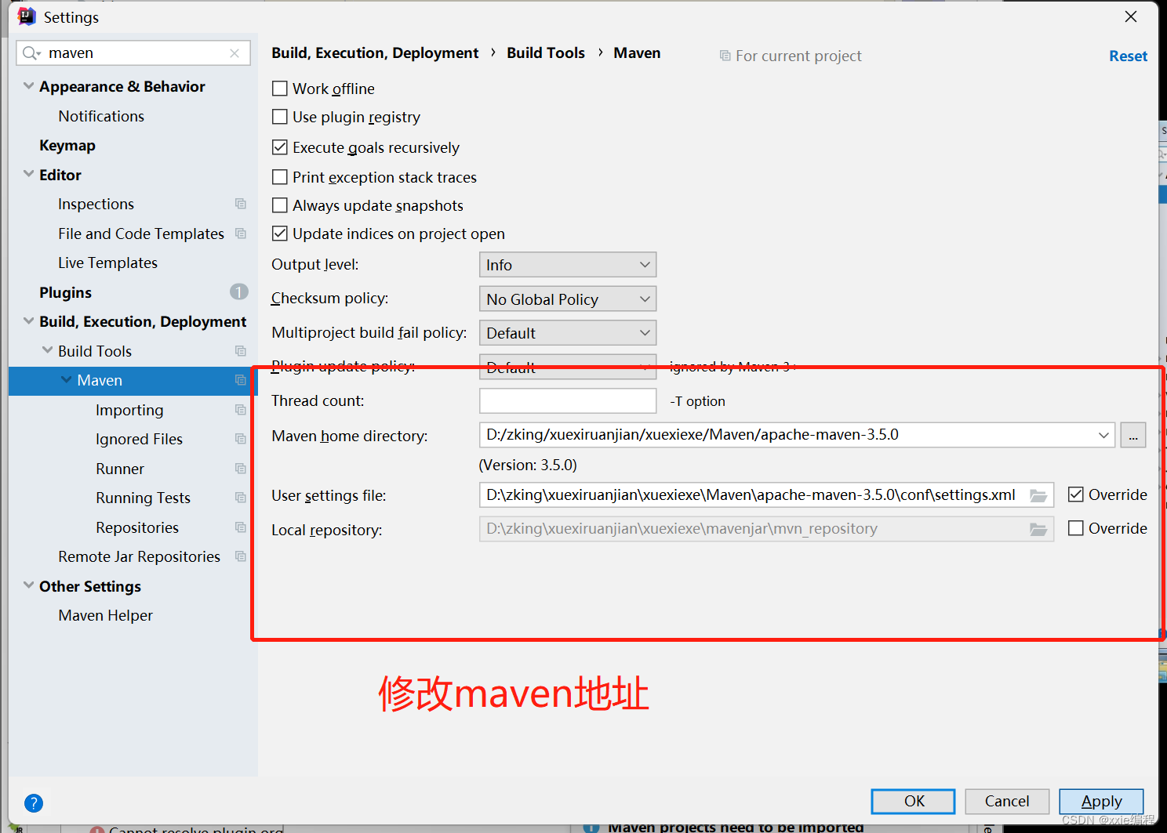Click project-level icon beside Remote Jar Repositories
1167x833 pixels.
click(241, 556)
